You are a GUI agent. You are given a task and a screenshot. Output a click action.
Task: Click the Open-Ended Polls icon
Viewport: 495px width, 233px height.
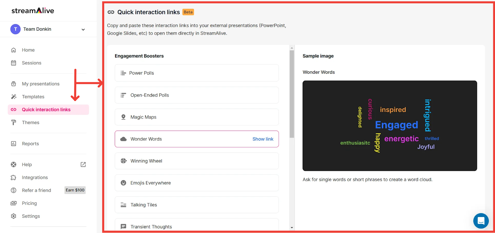click(x=123, y=95)
